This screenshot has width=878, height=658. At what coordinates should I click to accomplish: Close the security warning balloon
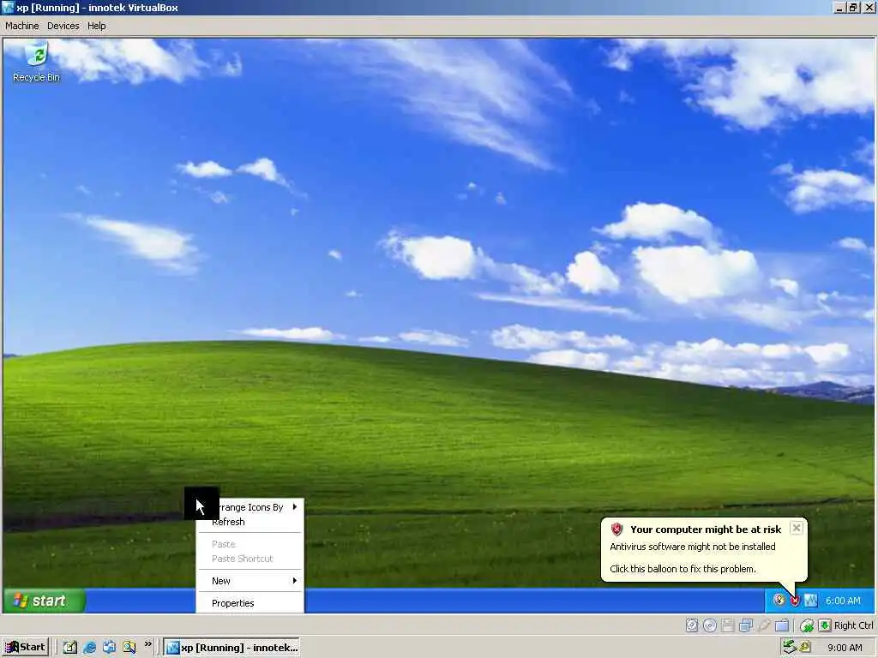coord(797,528)
